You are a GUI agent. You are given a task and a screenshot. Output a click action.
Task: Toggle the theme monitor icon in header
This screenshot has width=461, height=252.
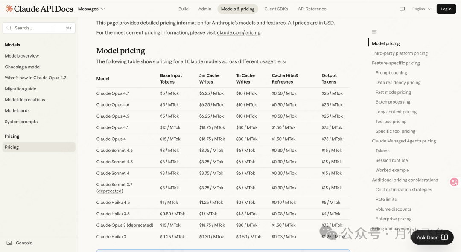(402, 9)
